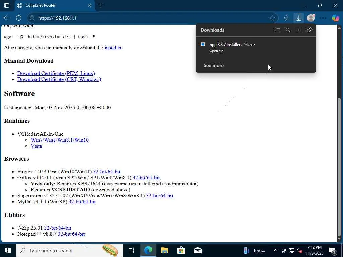Viewport: 343px width, 257px height.
Task: Download Certificate (PEM, Linux) link
Action: (x=56, y=73)
